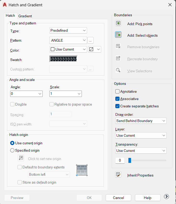
Task: Click the Recreate boundary icon
Action: tap(118, 58)
